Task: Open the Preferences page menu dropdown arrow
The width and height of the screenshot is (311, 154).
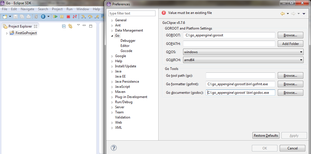Action: tap(304, 14)
